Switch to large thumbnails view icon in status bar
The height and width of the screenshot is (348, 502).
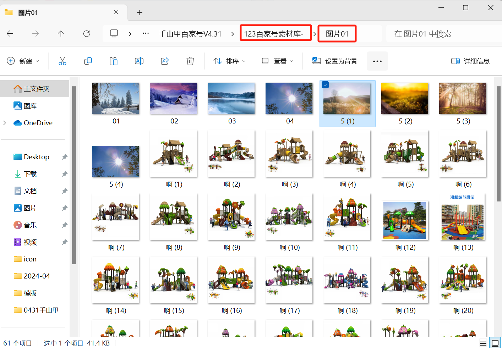pyautogui.click(x=495, y=343)
